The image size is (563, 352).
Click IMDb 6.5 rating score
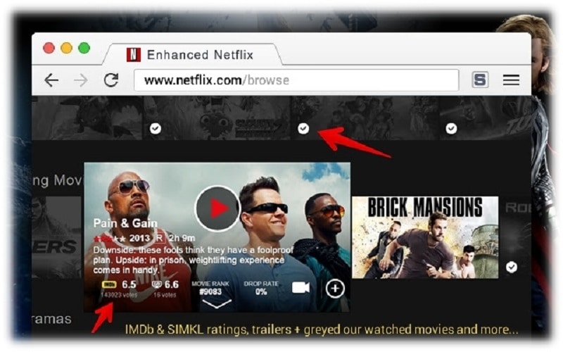tap(129, 284)
